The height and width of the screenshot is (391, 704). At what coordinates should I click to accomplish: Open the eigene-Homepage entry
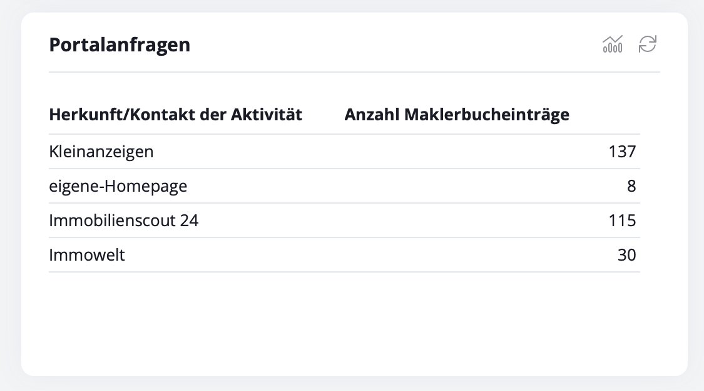click(118, 185)
